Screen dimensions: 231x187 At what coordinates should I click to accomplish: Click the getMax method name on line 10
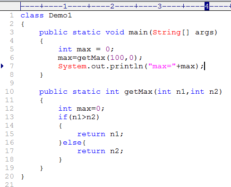138,92
